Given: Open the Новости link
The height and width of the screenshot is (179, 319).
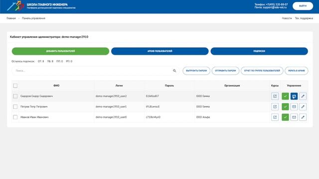Looking at the screenshot, I should [x=287, y=18].
